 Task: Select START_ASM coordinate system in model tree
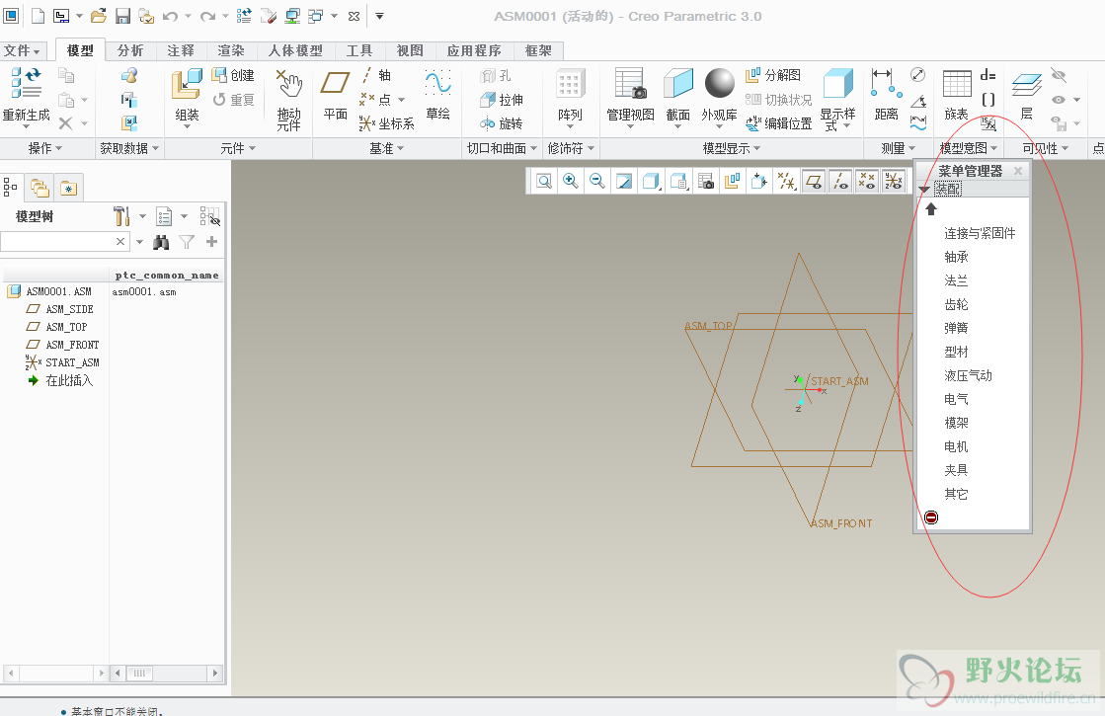[x=73, y=362]
